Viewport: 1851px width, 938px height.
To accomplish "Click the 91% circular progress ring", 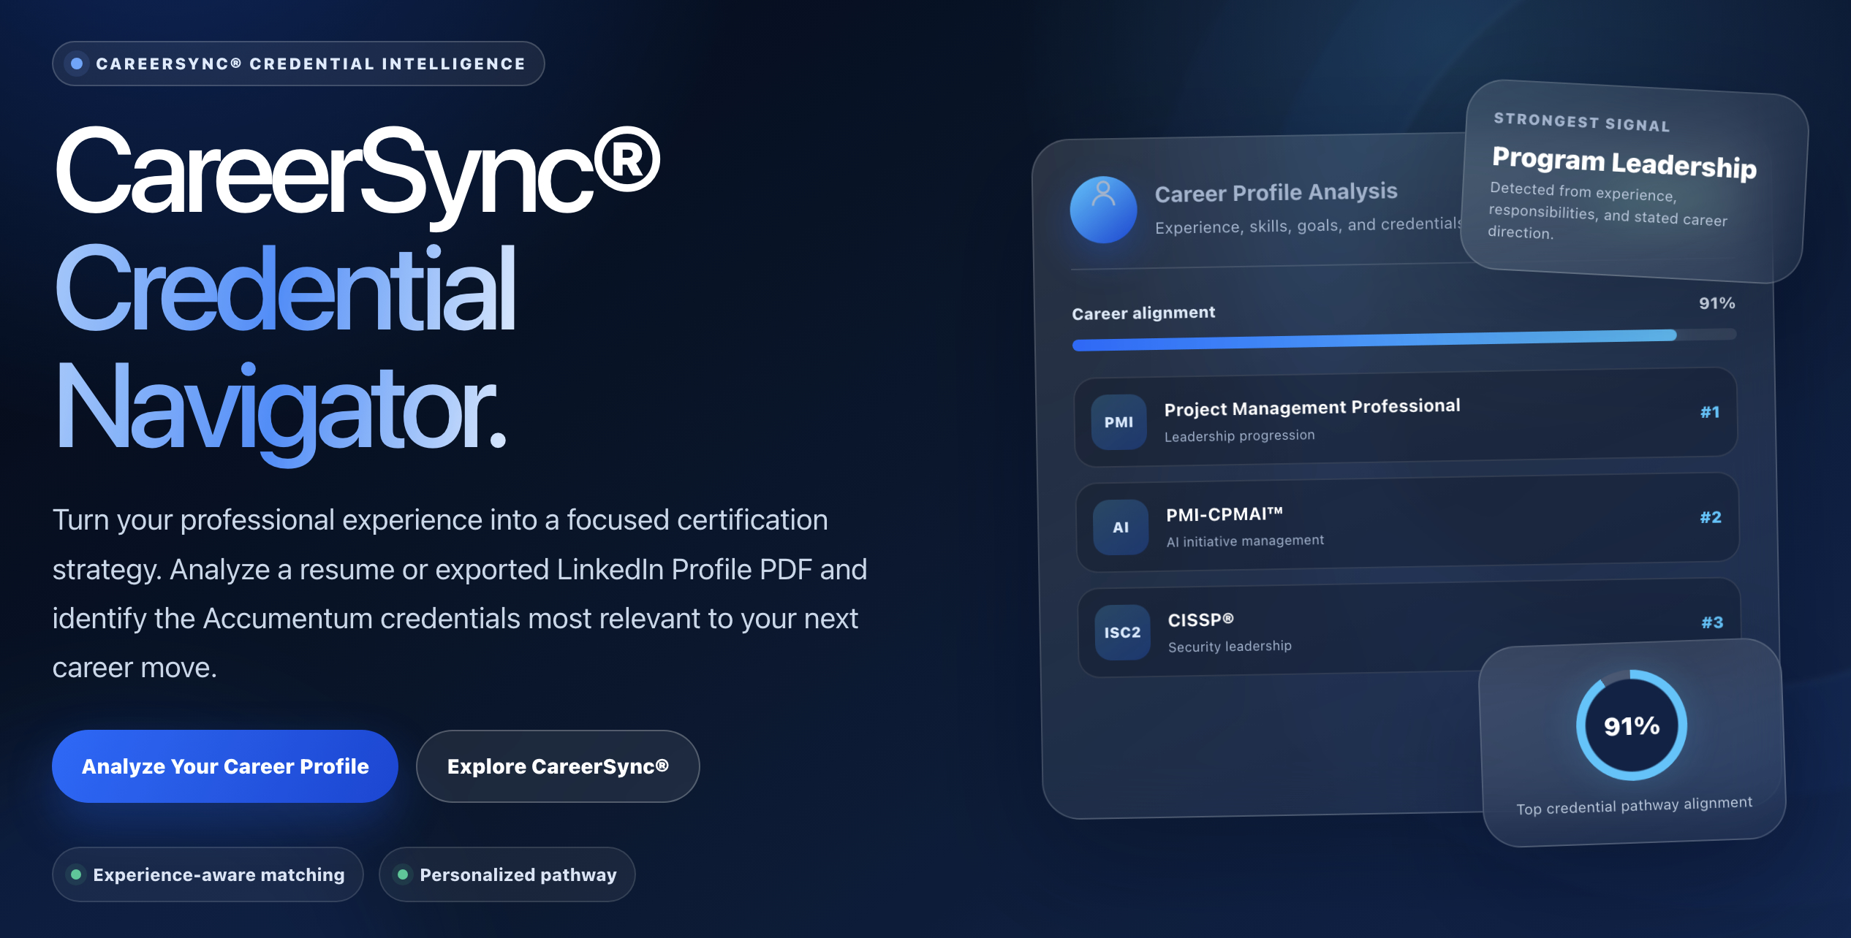I will pos(1632,725).
